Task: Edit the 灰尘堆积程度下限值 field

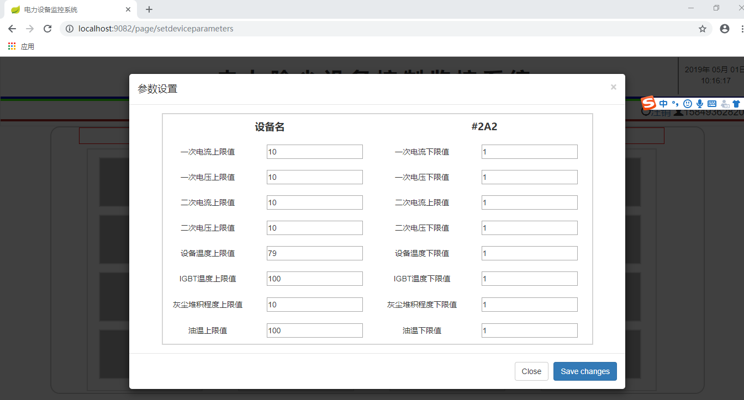Action: pos(530,305)
